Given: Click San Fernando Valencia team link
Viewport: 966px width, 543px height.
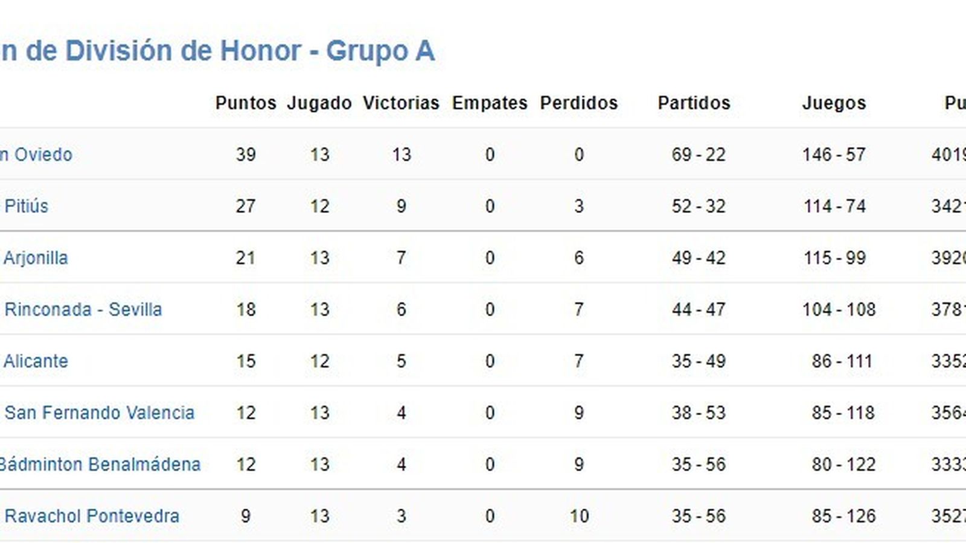Looking at the screenshot, I should pyautogui.click(x=100, y=413).
